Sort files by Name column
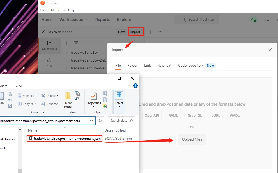The width and height of the screenshot is (278, 173). pos(33,130)
